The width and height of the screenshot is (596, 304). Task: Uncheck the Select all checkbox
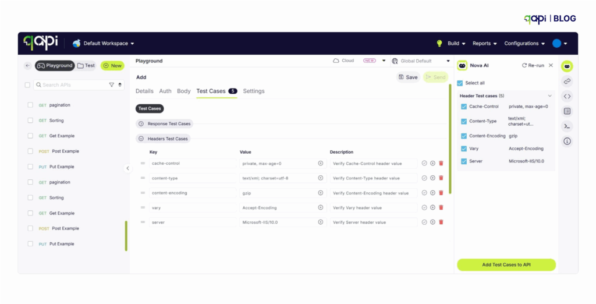460,83
